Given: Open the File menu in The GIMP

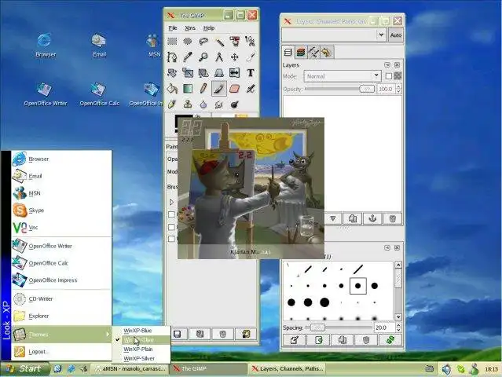Looking at the screenshot, I should [x=173, y=28].
